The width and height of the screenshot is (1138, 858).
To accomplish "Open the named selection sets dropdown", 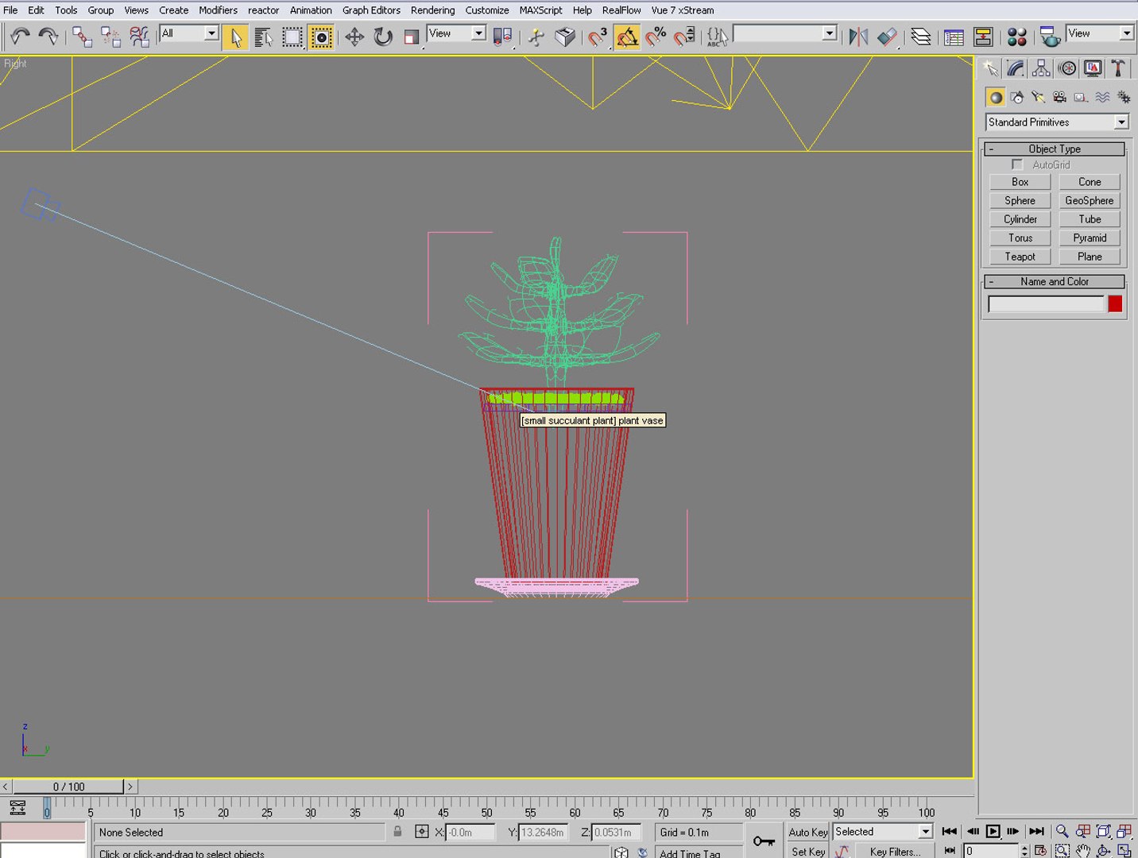I will point(784,33).
